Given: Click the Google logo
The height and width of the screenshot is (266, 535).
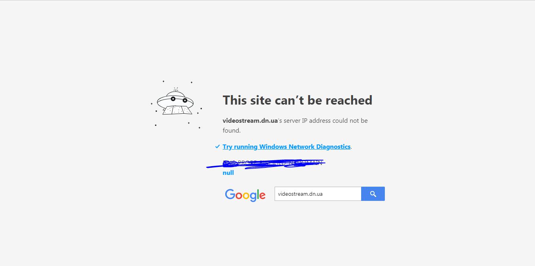Looking at the screenshot, I should click(245, 195).
